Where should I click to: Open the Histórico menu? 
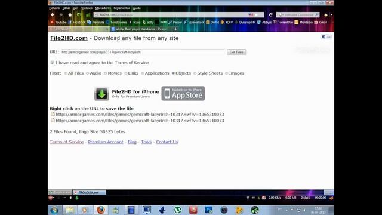[86, 8]
